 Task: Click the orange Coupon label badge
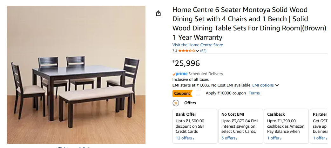(183, 93)
